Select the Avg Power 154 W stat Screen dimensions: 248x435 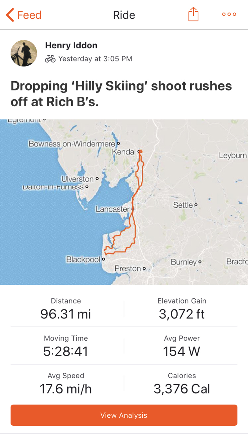point(182,346)
